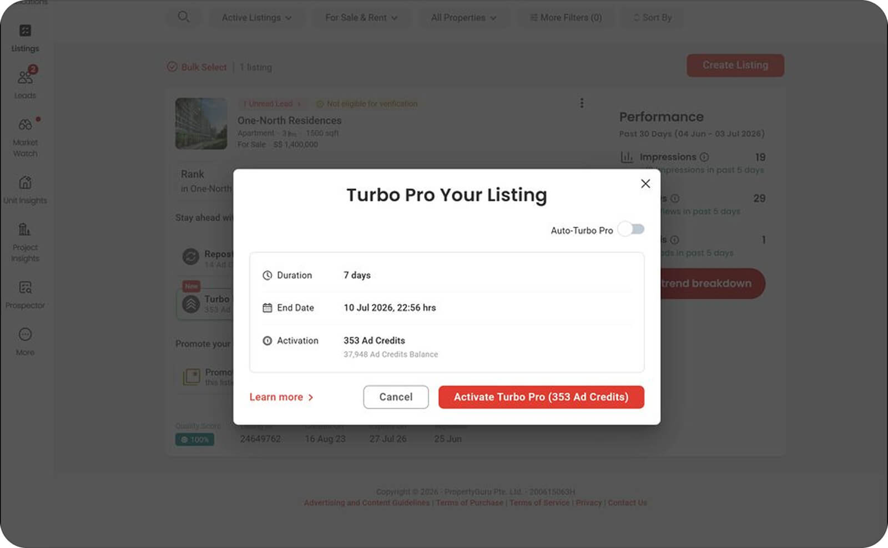Click the listing ID 24649762

(260, 439)
